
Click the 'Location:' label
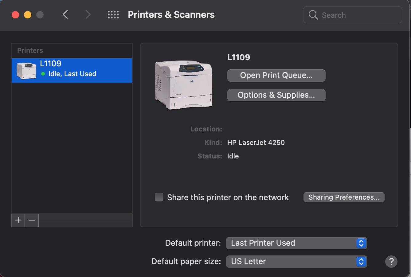click(206, 129)
